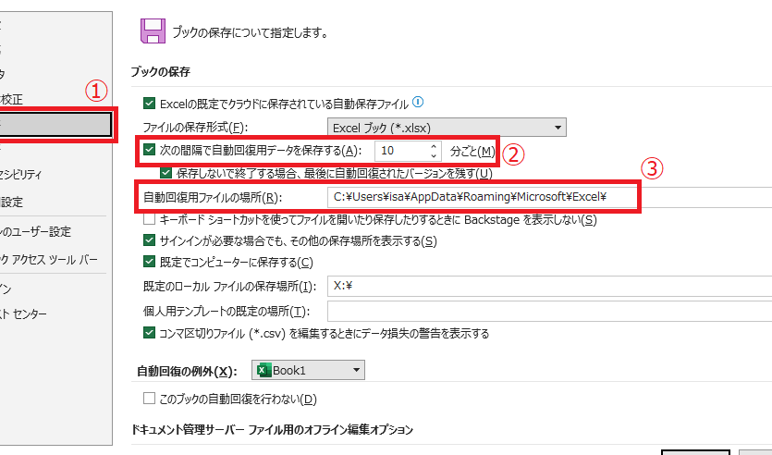Click ブックの保存について指定します description text

pyautogui.click(x=251, y=33)
